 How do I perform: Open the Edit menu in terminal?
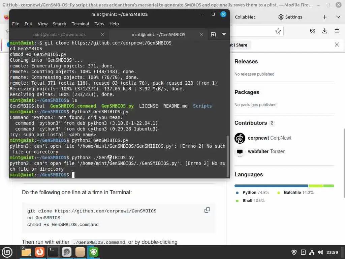click(28, 24)
